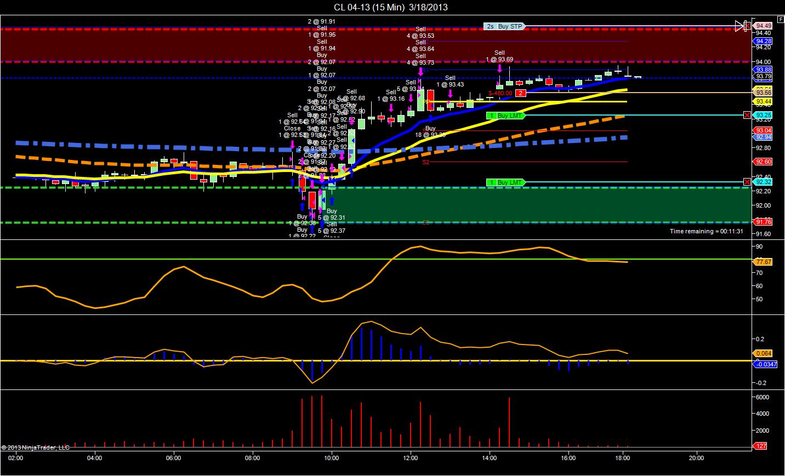This screenshot has width=785, height=476.
Task: Click the 14:00 label on the time axis
Action: click(490, 457)
